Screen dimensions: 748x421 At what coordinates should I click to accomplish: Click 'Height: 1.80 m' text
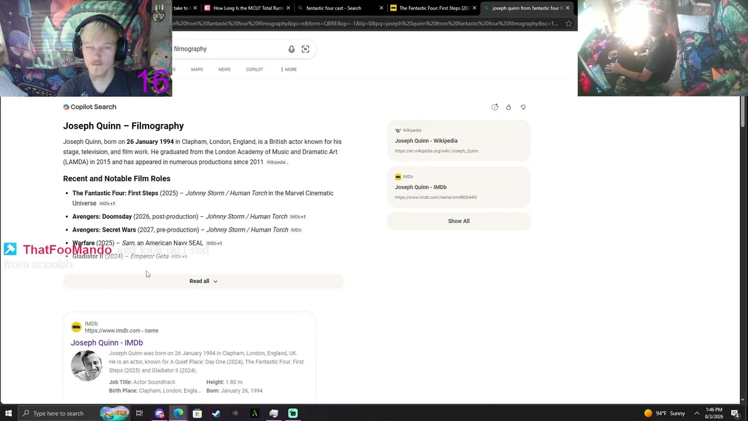pyautogui.click(x=224, y=382)
